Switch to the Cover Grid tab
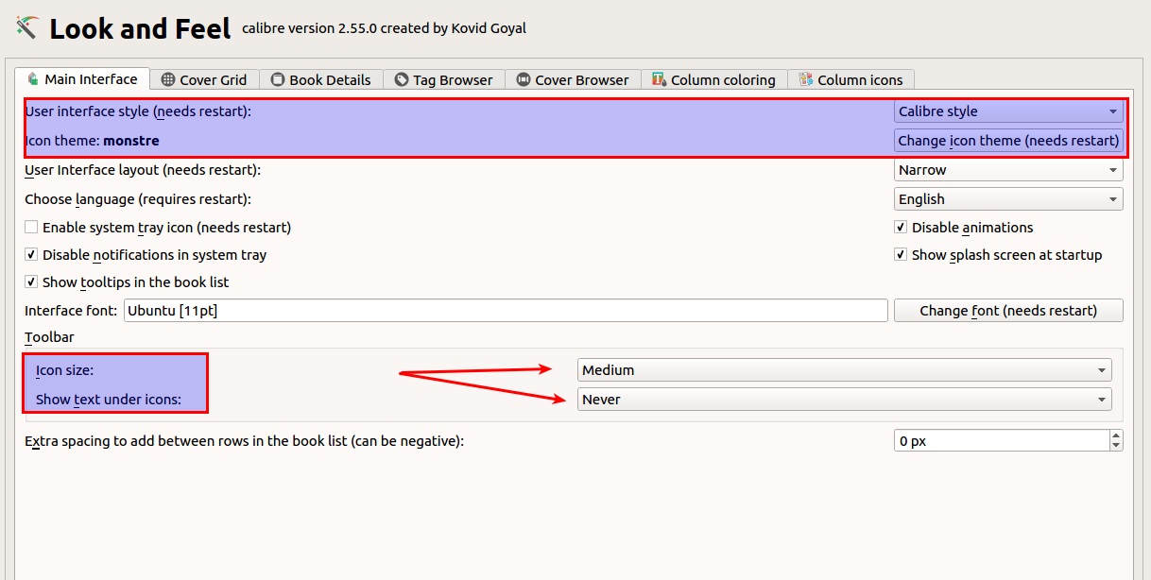1151x580 pixels. click(203, 79)
